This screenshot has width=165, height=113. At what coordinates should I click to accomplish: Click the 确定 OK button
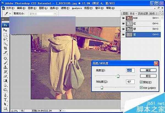point(148,70)
